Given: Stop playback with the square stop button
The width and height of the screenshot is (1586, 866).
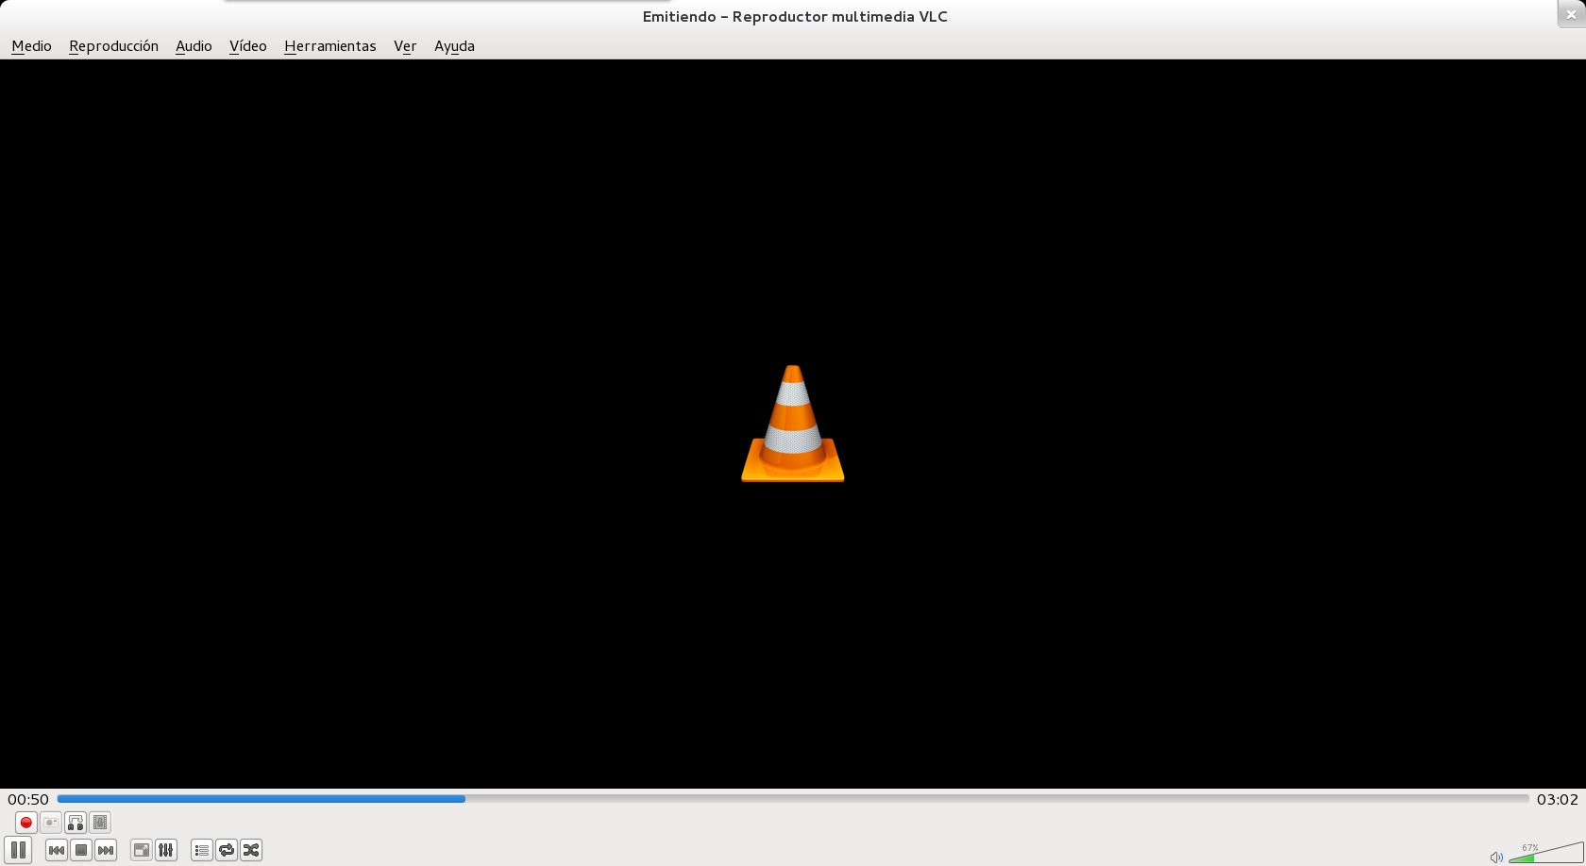Looking at the screenshot, I should (81, 850).
